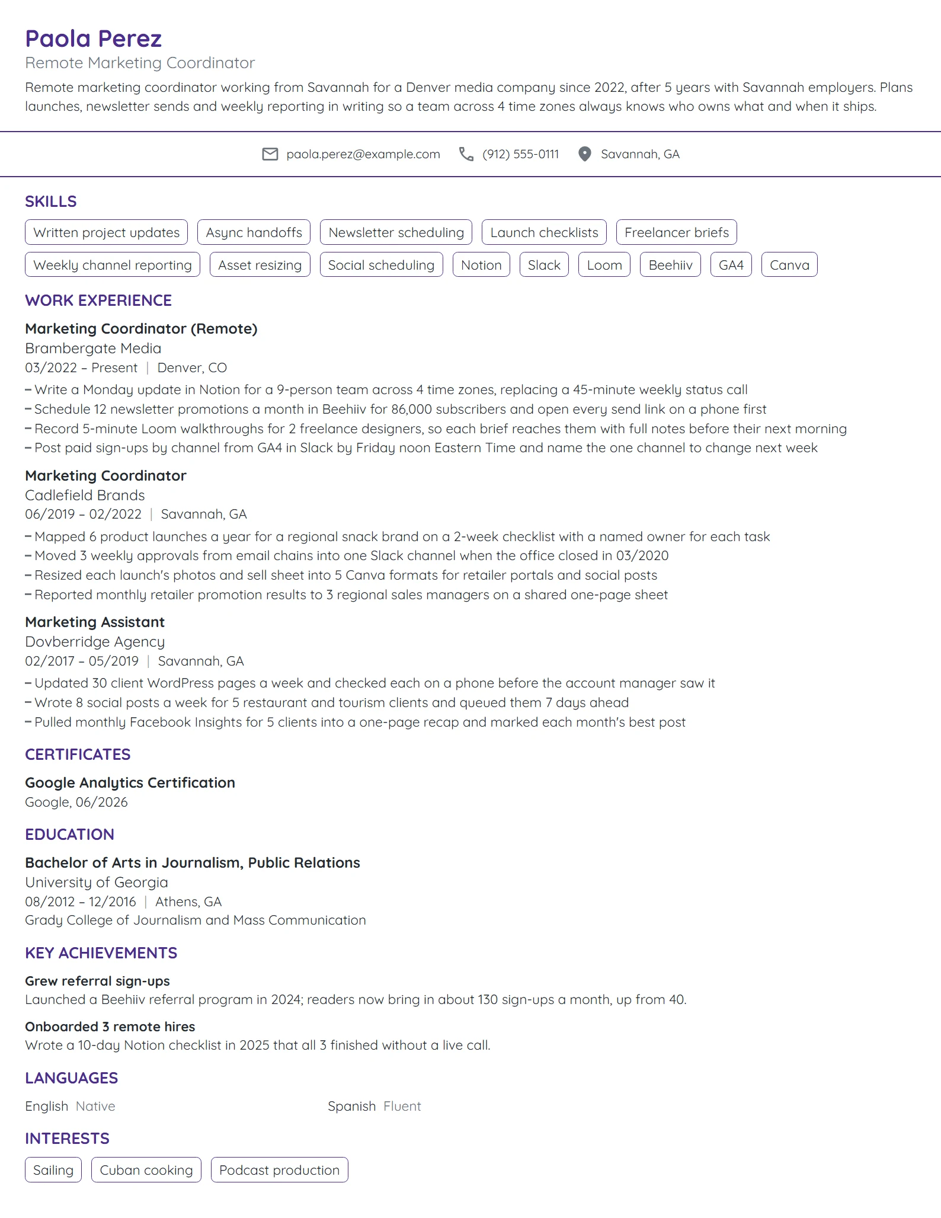Image resolution: width=941 pixels, height=1218 pixels.
Task: Select the phone number (912) 555-0111
Action: (521, 154)
